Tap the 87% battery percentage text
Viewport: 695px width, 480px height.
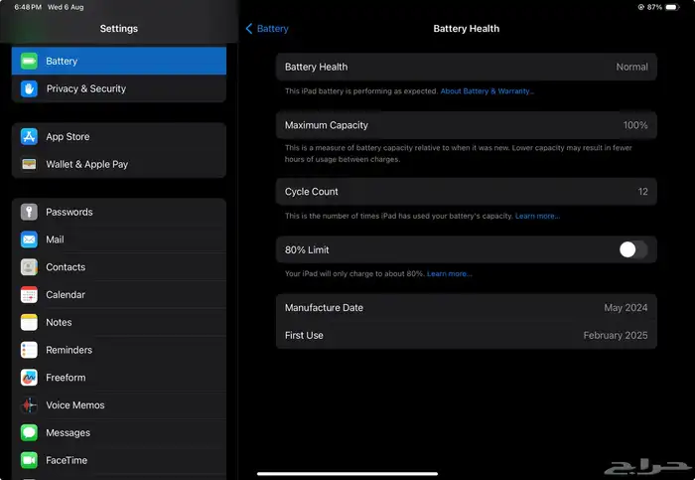(654, 7)
